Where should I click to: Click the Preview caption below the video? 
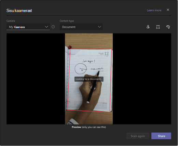(x=89, y=127)
